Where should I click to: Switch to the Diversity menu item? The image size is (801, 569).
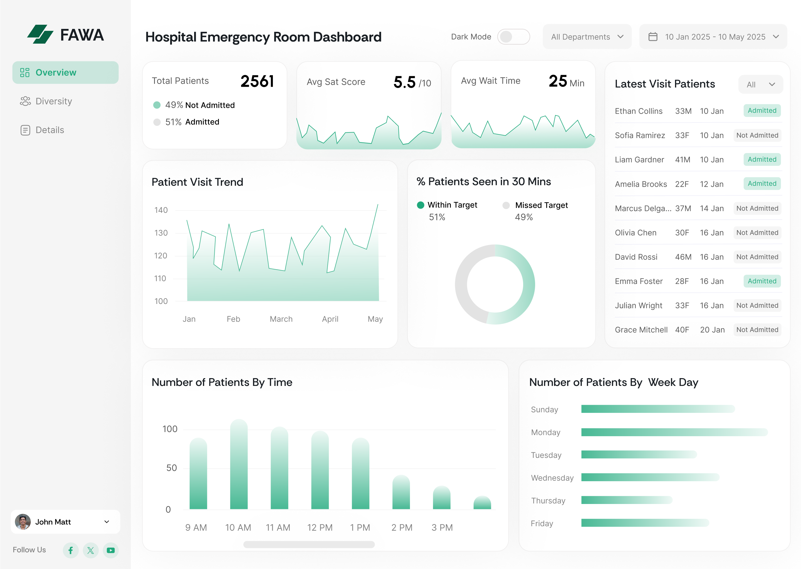[x=54, y=101]
